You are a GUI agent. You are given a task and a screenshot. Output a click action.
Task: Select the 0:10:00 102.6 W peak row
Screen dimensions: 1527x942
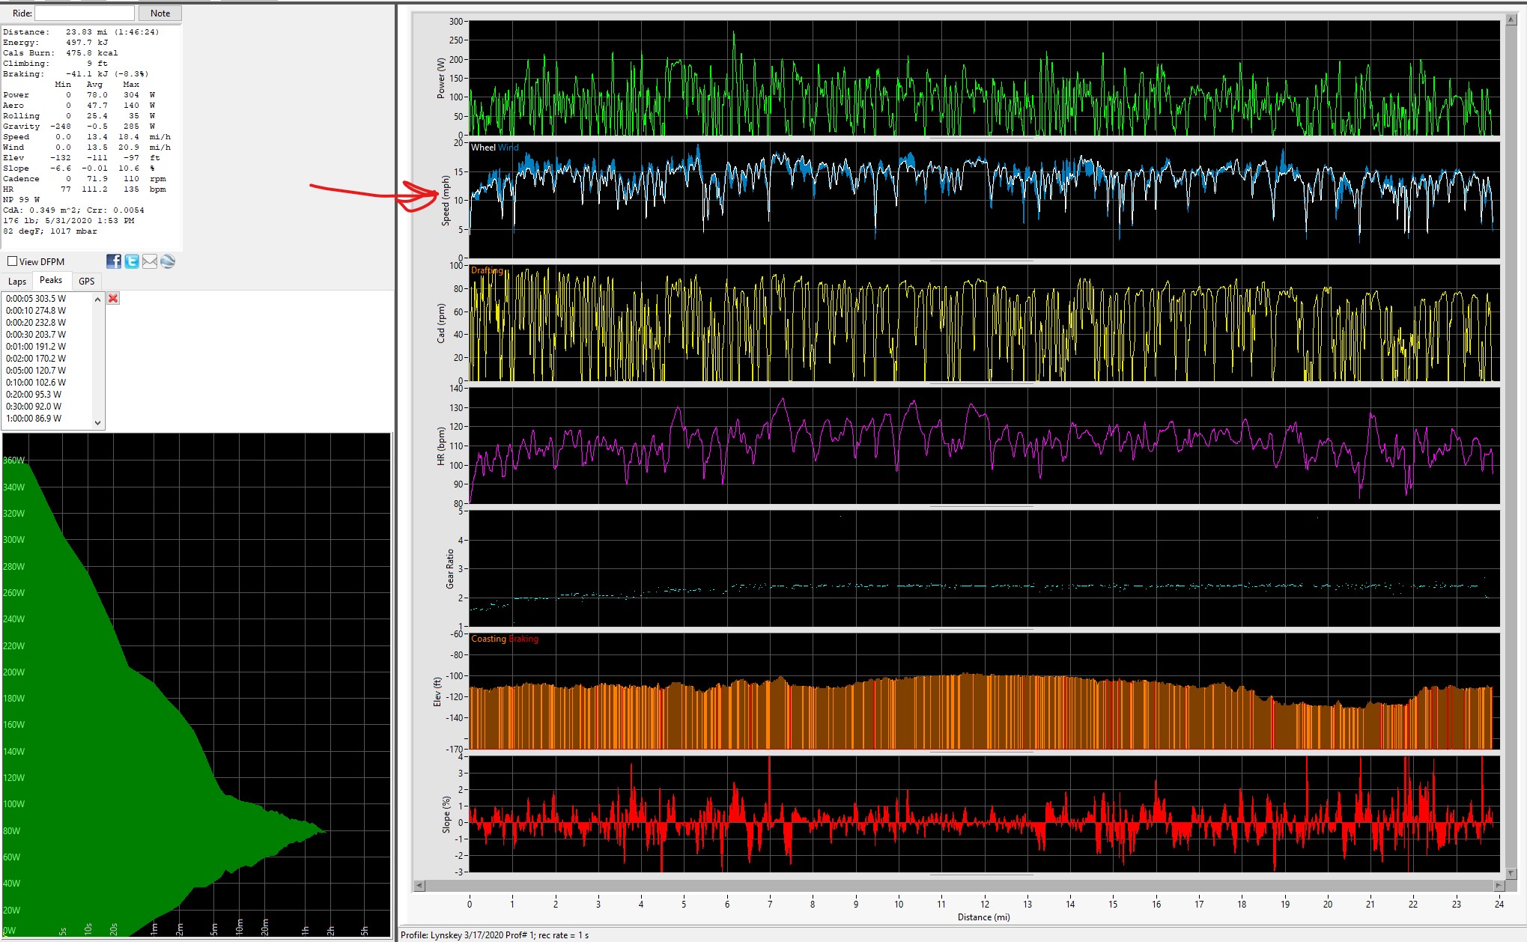click(x=36, y=383)
